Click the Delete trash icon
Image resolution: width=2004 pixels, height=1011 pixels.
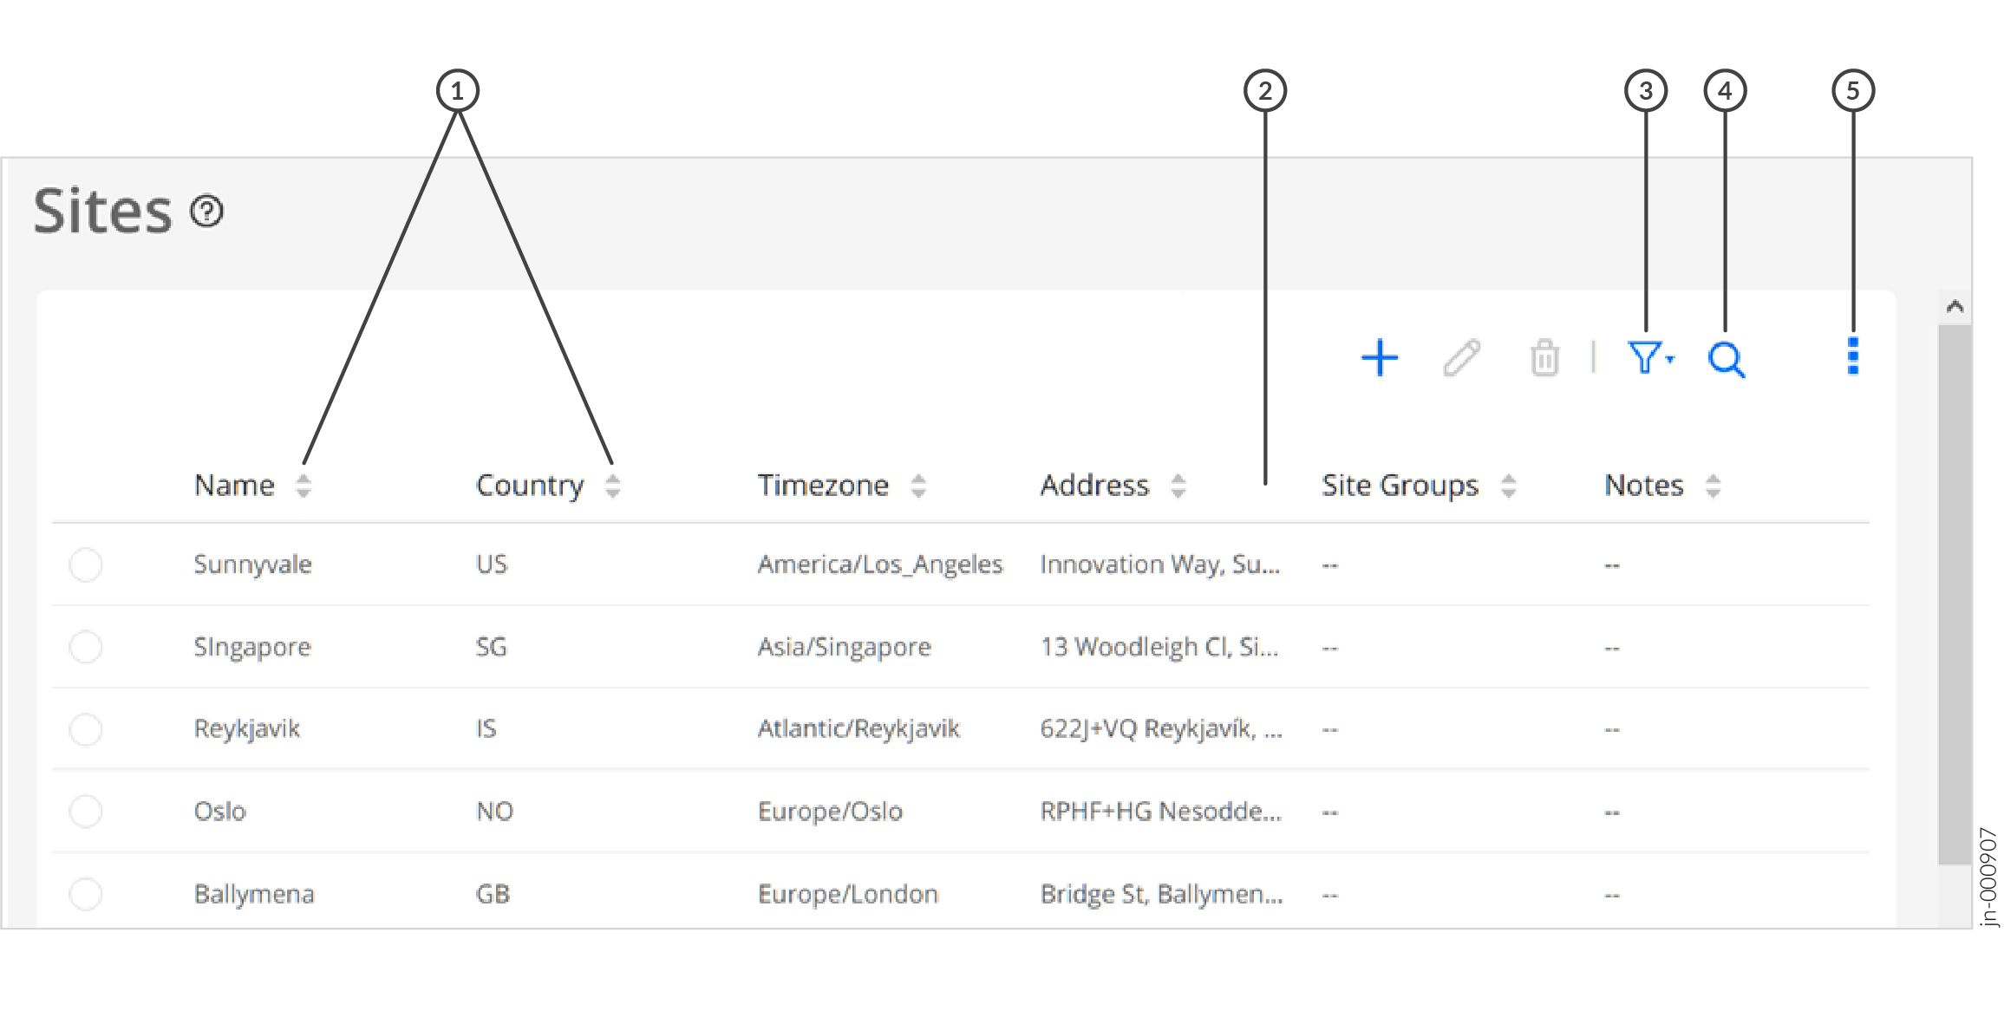tap(1544, 357)
